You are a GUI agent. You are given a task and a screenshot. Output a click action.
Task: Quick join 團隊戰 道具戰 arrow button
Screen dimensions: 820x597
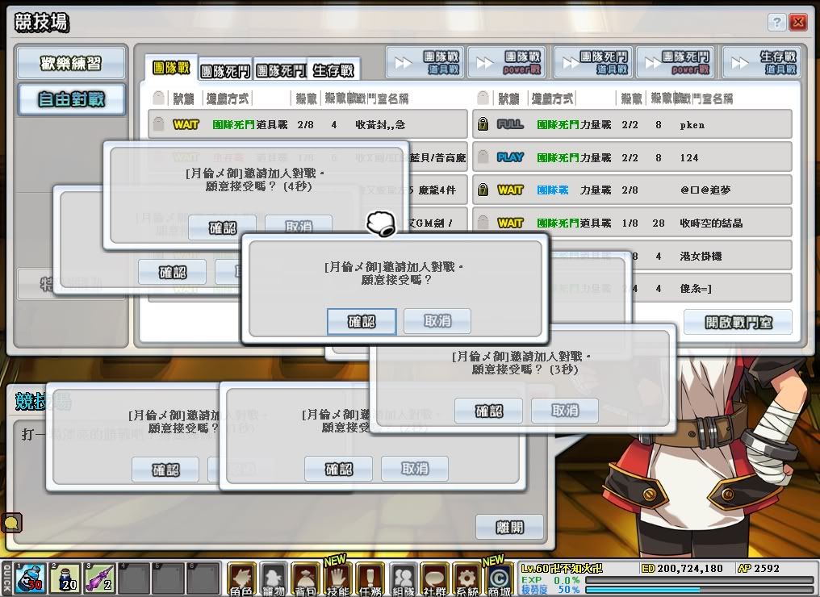point(425,63)
